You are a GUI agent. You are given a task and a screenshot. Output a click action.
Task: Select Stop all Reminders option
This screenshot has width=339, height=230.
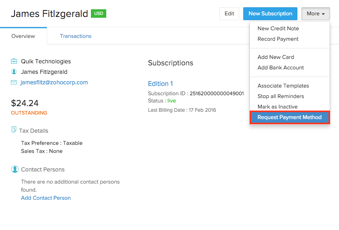pyautogui.click(x=280, y=96)
